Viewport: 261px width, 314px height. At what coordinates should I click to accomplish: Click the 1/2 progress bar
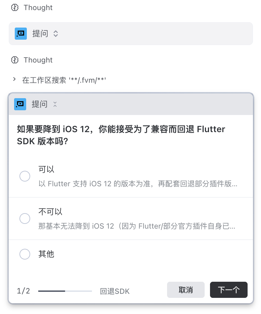[65, 291]
